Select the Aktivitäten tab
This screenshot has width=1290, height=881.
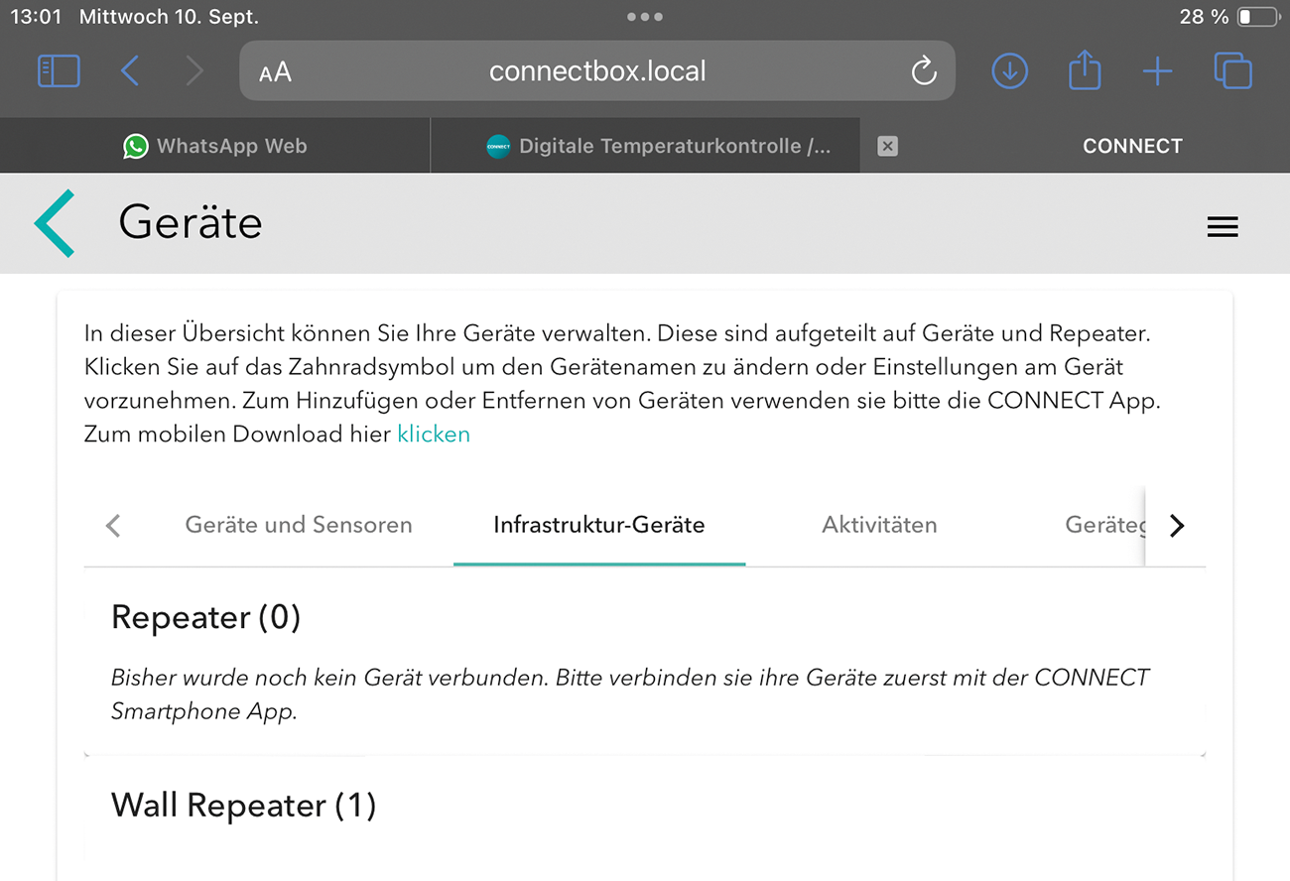(x=879, y=525)
